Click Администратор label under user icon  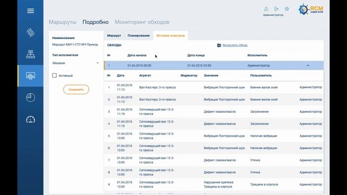pos(273,15)
